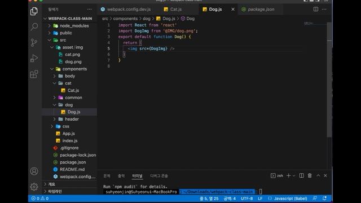Collapse the src folder
Screen dimensions: 361x203
tap(69, 40)
